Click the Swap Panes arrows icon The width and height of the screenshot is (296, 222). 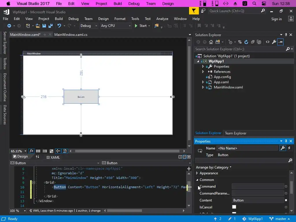coord(37,157)
